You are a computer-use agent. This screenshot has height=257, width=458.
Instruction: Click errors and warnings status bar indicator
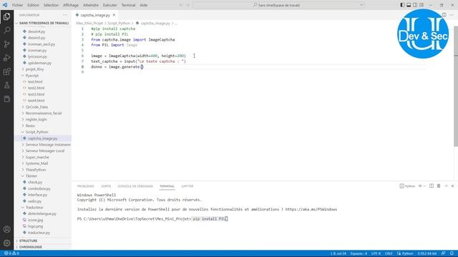tap(11, 253)
